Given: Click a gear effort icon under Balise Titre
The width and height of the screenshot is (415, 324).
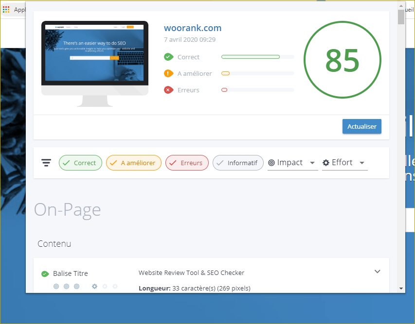Looking at the screenshot, I should pos(94,287).
